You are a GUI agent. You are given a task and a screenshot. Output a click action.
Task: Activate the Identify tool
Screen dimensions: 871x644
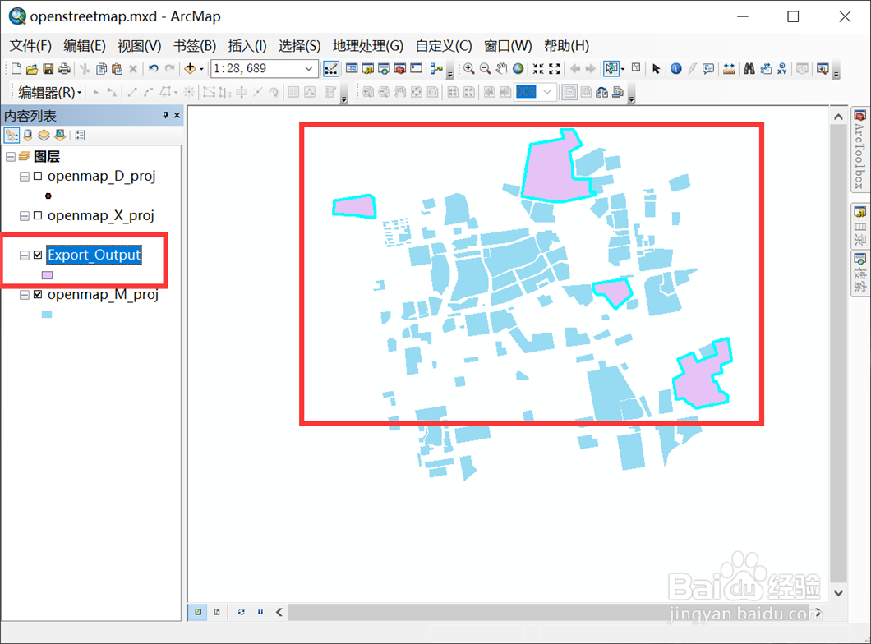[676, 69]
